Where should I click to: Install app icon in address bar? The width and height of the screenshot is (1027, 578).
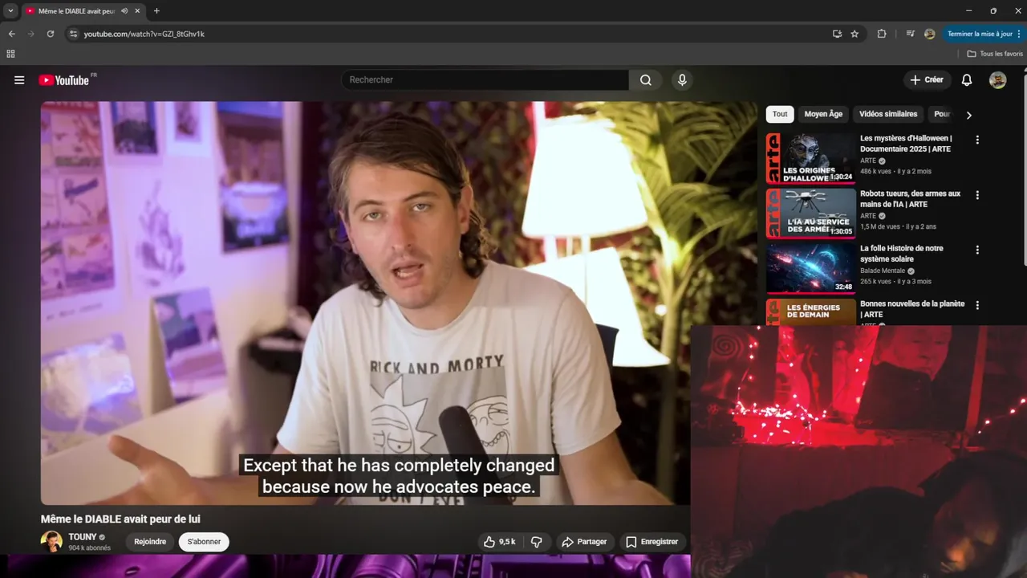click(x=837, y=34)
